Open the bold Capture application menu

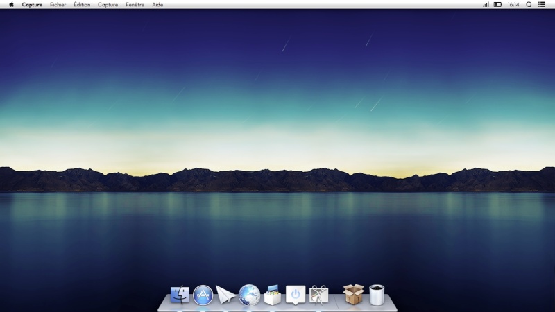[32, 4]
